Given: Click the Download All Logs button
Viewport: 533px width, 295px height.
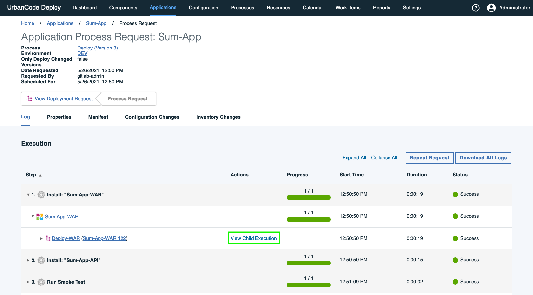Looking at the screenshot, I should click(483, 158).
